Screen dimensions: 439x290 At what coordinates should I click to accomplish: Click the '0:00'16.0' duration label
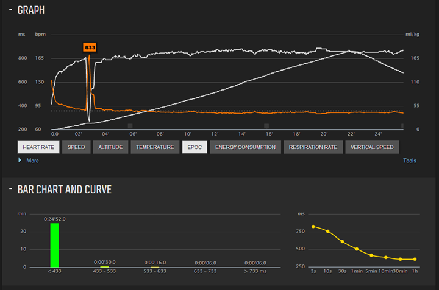(155, 263)
